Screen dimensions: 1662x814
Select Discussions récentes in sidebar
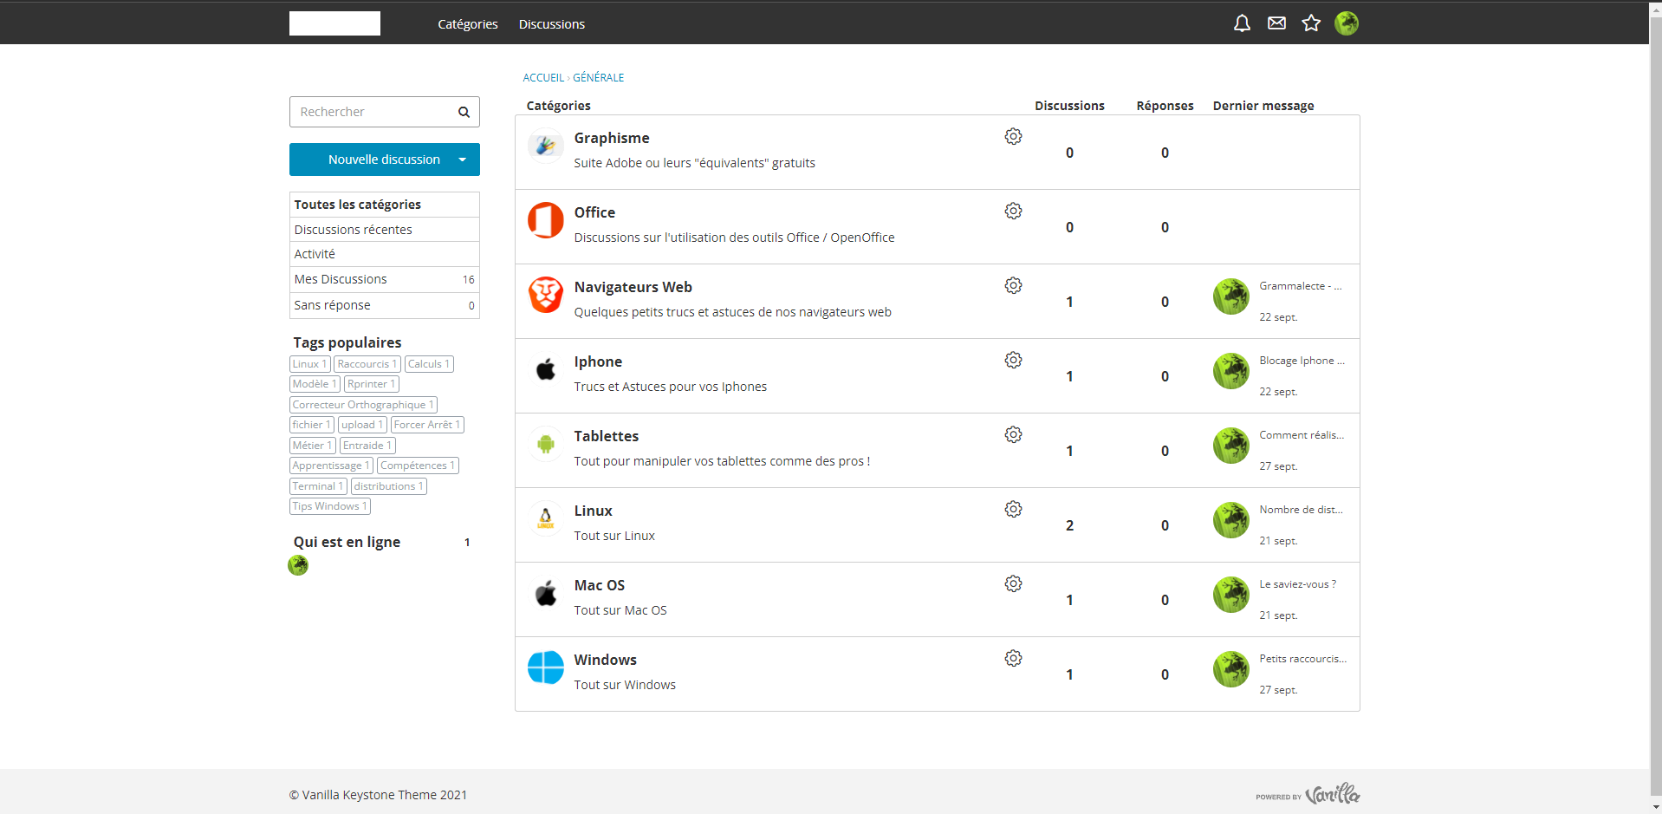click(x=353, y=230)
